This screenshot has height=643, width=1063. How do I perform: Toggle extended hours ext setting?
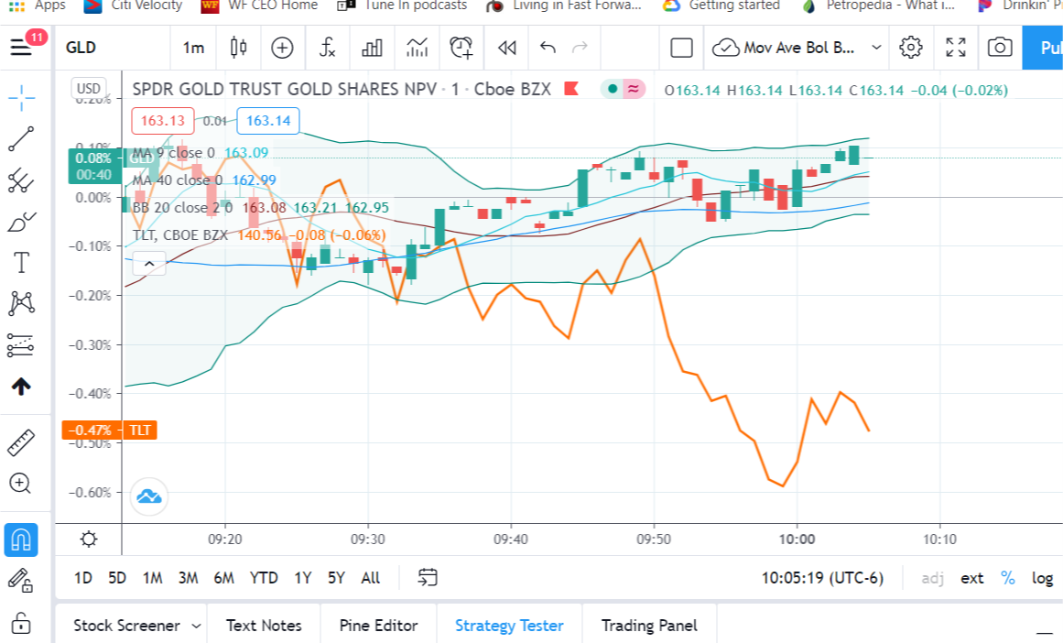[971, 578]
